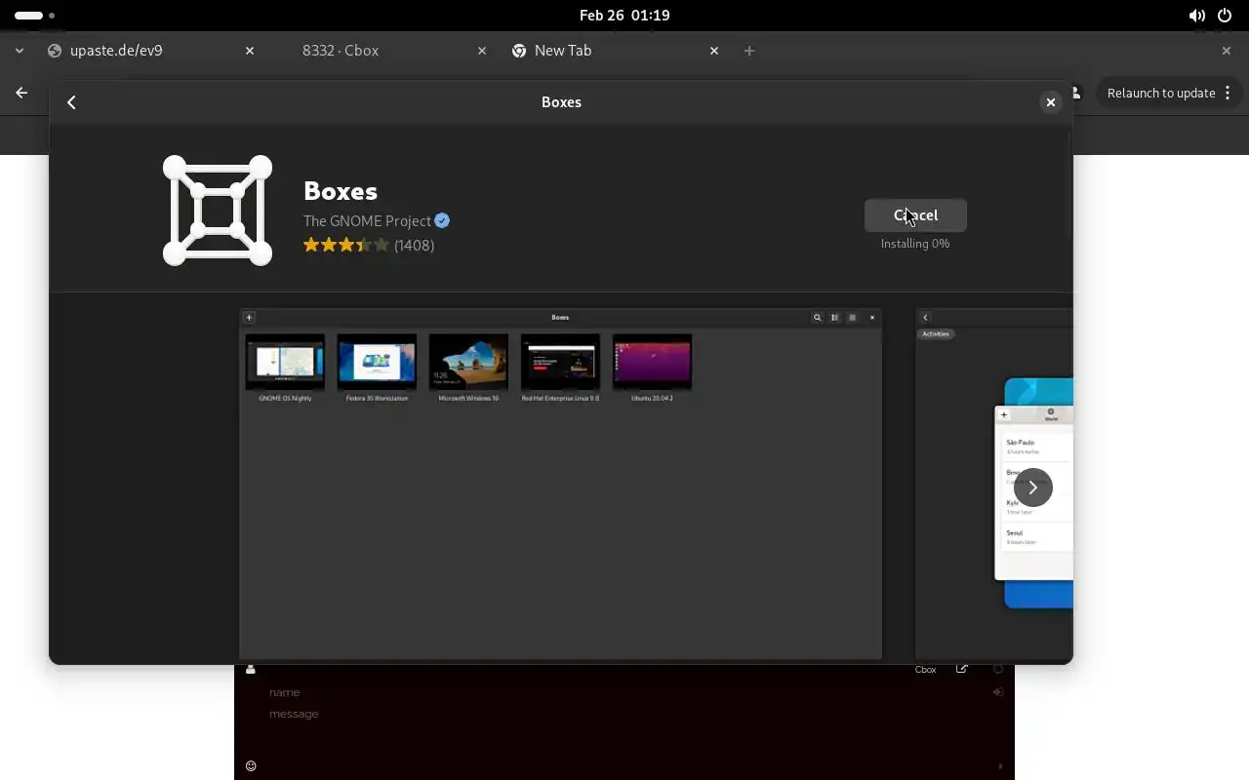
Task: Open Cbox in a pop-out window
Action: (x=962, y=669)
